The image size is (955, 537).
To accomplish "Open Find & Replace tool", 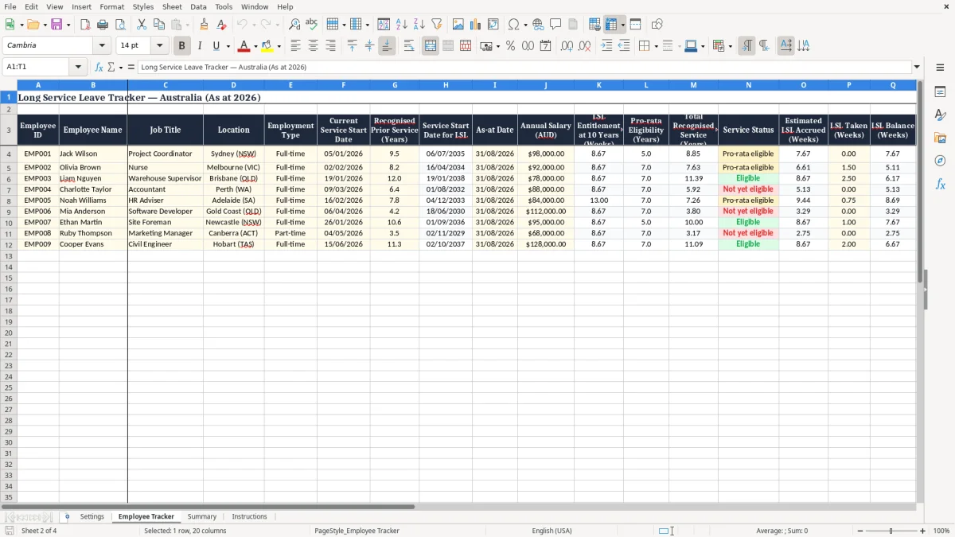I will pyautogui.click(x=294, y=25).
